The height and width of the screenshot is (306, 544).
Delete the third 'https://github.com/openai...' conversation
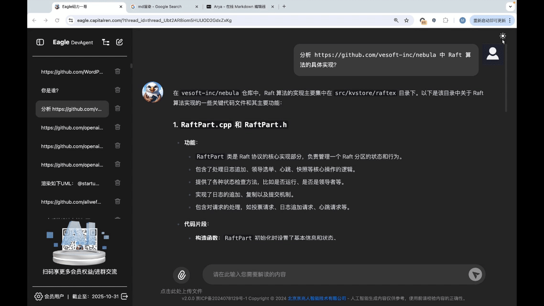click(118, 164)
